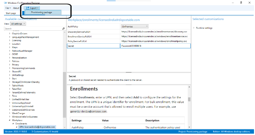Select UnifiedWriteFilter in the tree
This screenshot has height=135, width=255.
point(20,100)
